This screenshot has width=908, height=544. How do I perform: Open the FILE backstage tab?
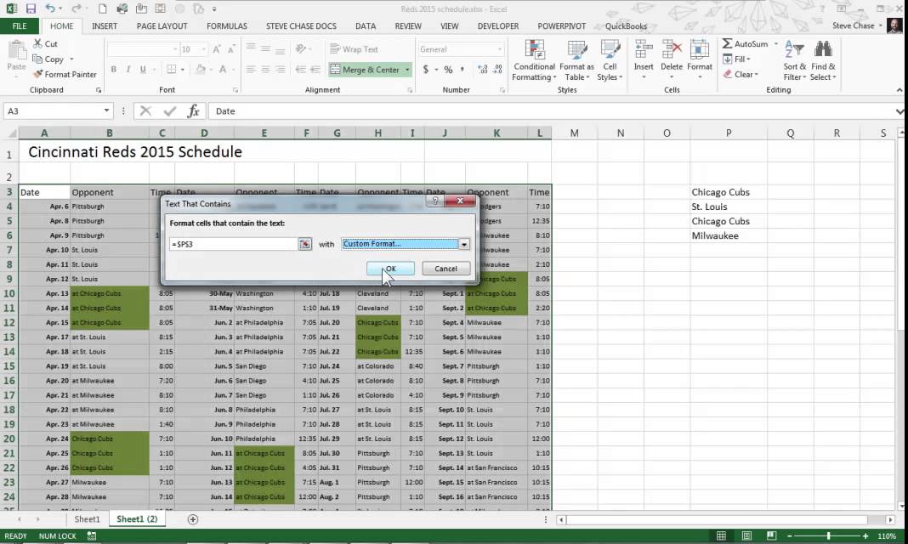tap(19, 26)
